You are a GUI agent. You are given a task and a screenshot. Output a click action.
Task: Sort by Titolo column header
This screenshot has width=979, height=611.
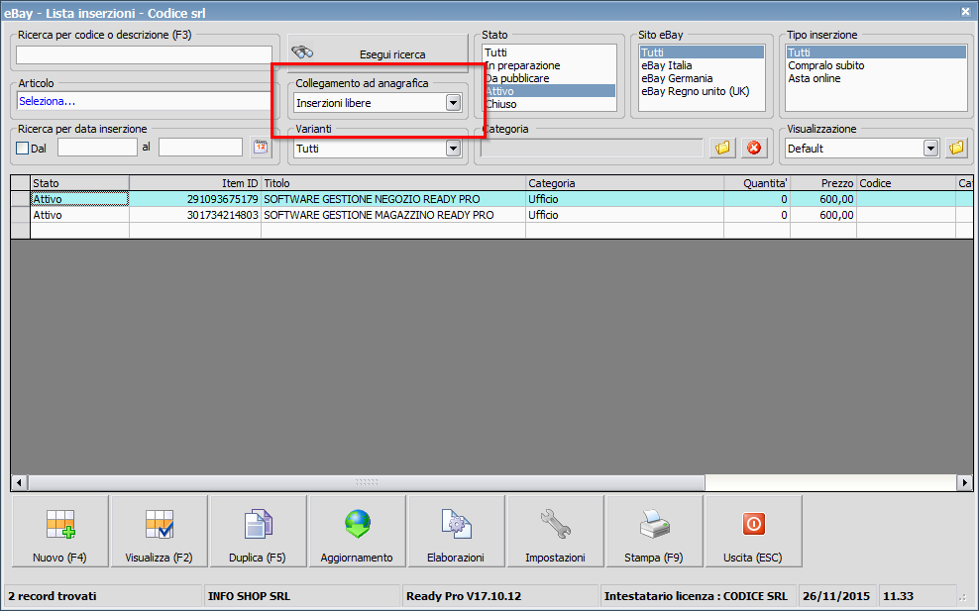pyautogui.click(x=393, y=183)
